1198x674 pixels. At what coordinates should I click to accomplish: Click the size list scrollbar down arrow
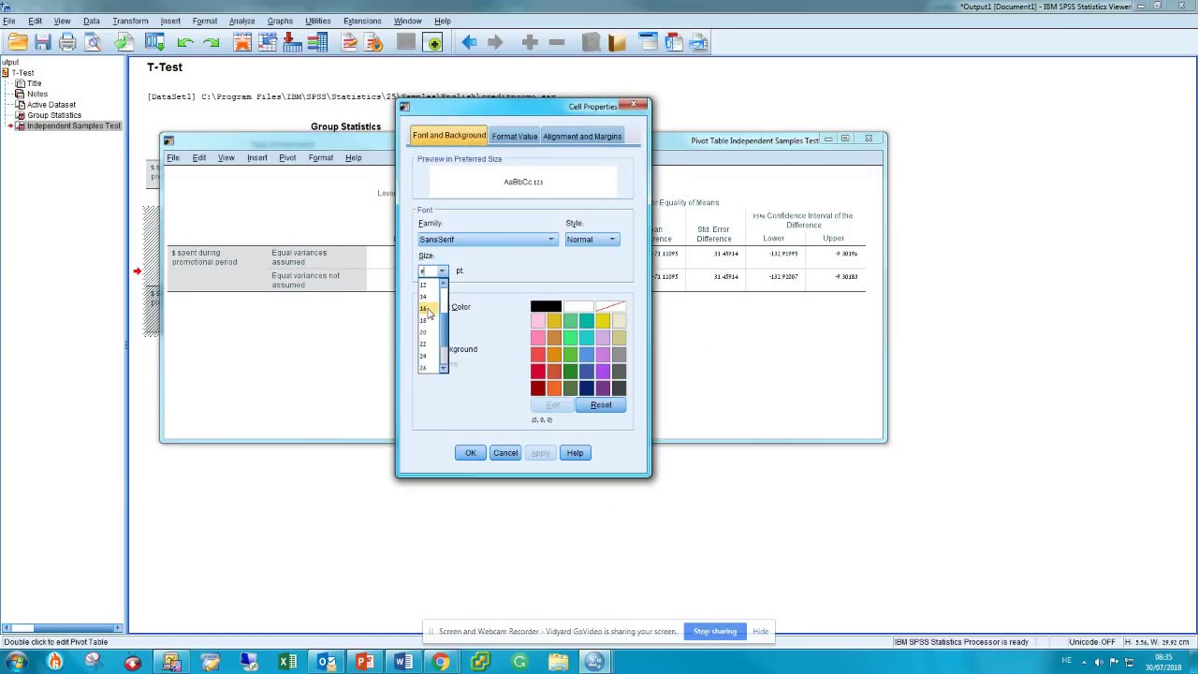tap(444, 368)
